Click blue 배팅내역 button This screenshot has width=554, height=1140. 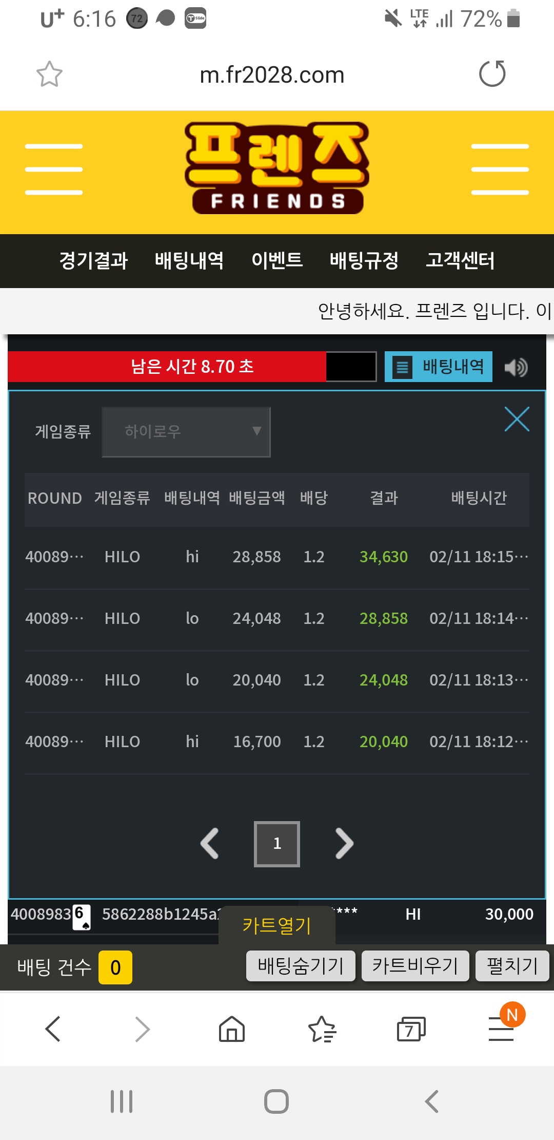[439, 367]
